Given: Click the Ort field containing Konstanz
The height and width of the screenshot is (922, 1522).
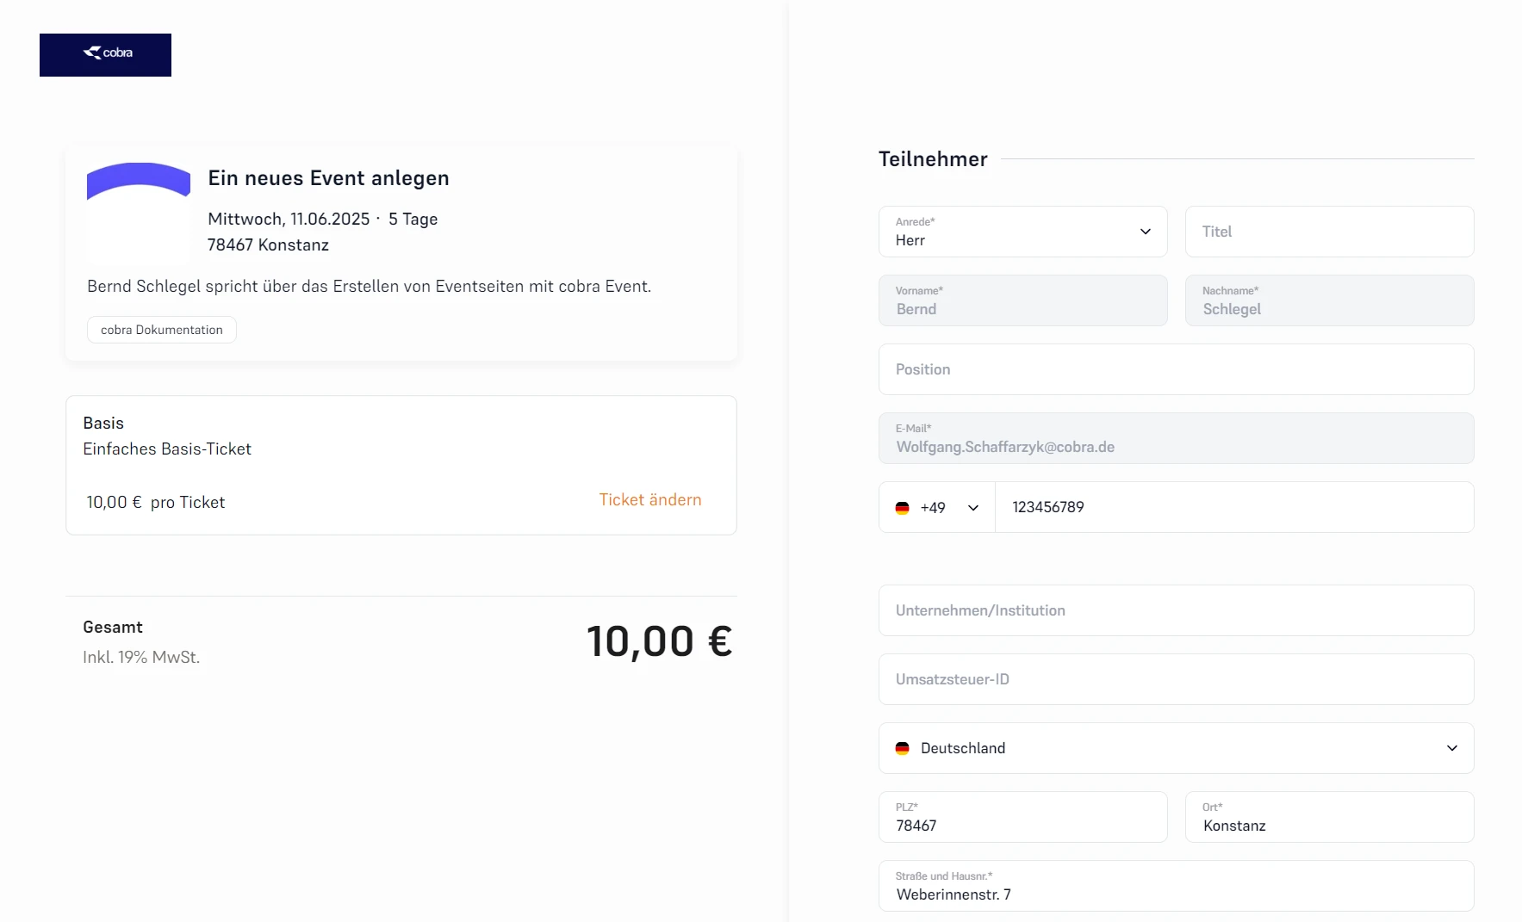Looking at the screenshot, I should [x=1329, y=818].
